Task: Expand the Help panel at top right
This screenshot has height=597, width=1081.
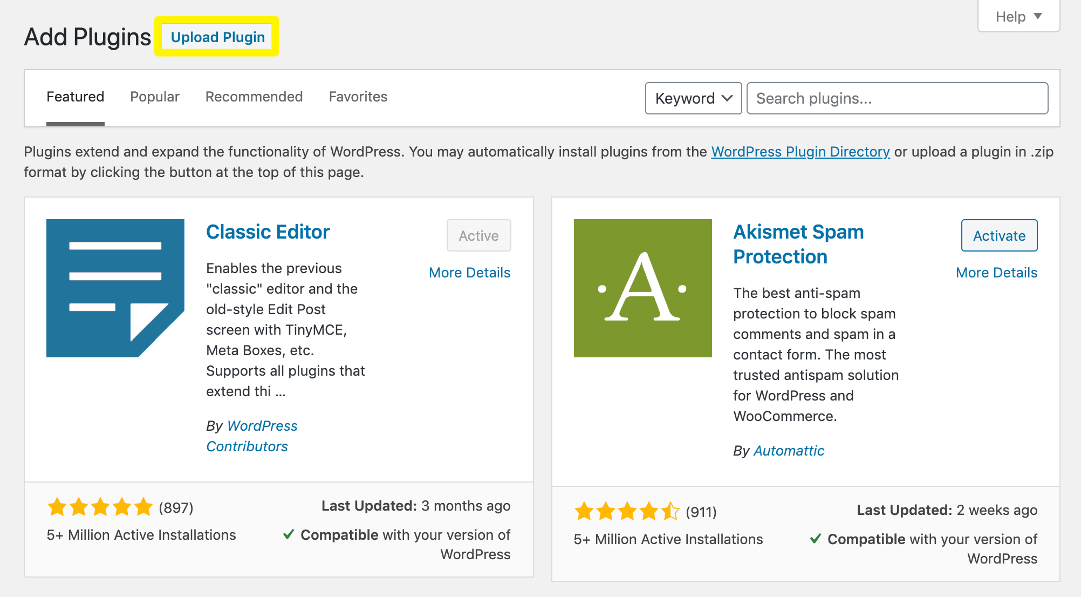Action: point(1018,16)
